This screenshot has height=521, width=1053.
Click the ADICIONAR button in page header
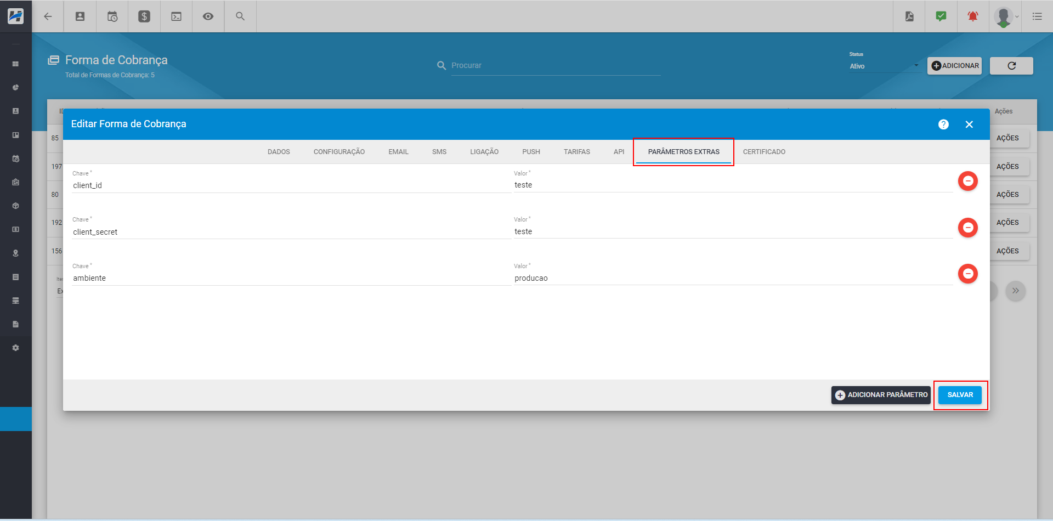[954, 66]
